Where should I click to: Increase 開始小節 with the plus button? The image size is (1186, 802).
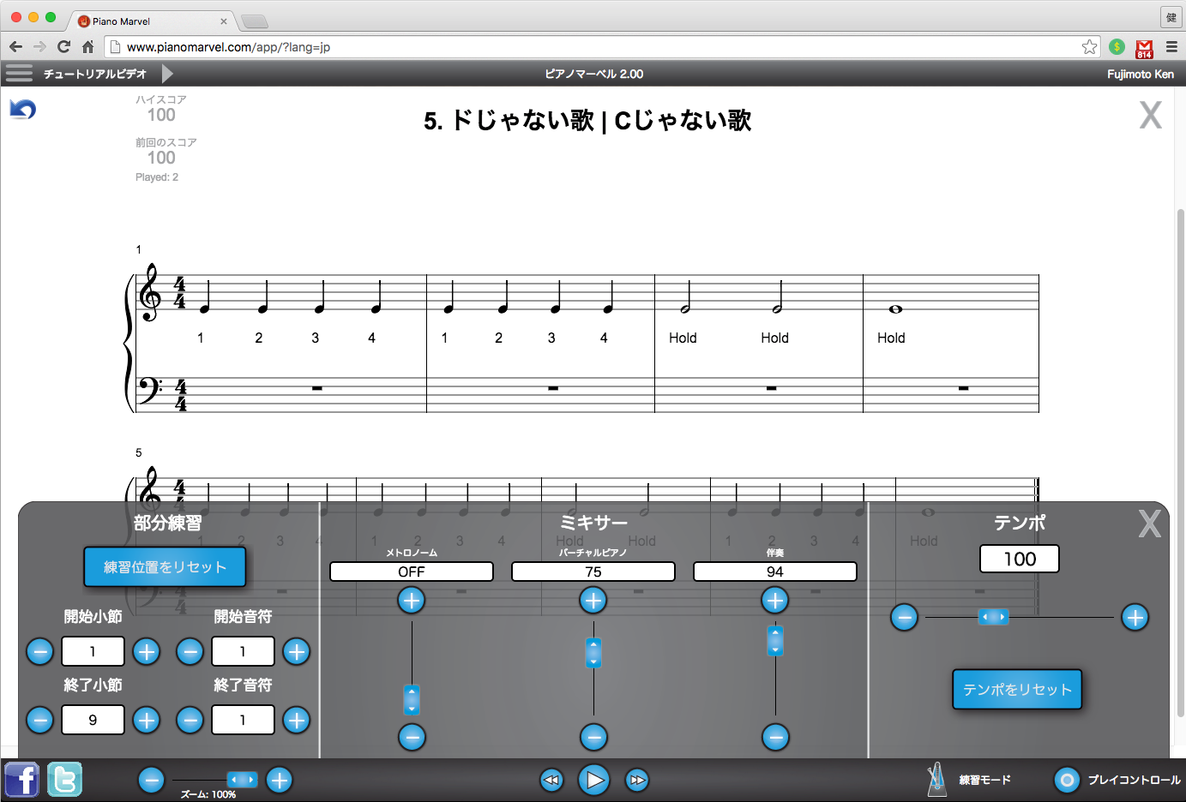tap(147, 652)
